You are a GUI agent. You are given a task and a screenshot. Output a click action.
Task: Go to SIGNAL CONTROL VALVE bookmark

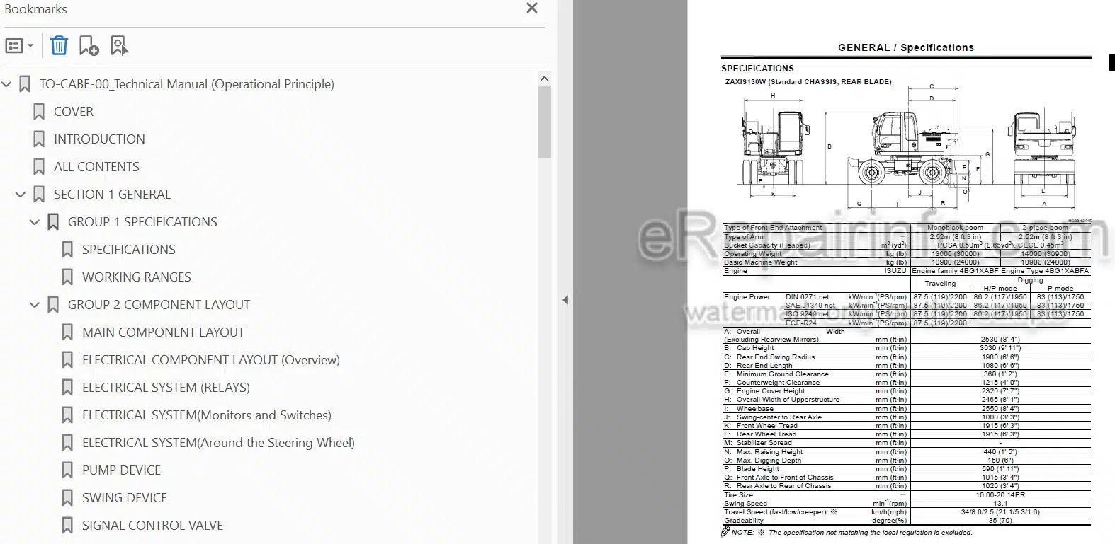click(x=152, y=526)
